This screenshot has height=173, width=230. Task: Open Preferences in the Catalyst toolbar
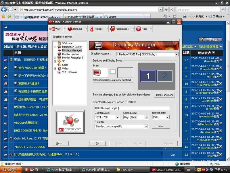pyautogui.click(x=112, y=29)
